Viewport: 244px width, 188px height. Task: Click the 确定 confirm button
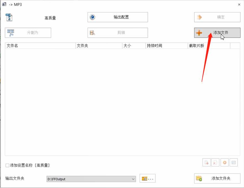(217, 17)
